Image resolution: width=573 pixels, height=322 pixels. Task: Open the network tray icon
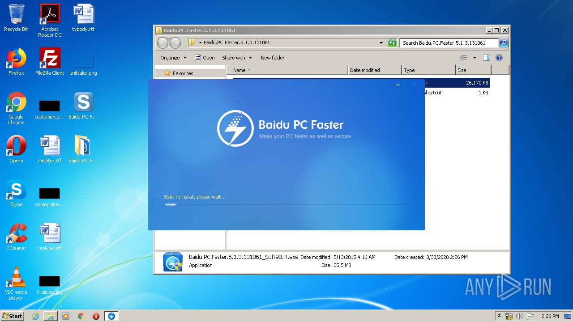pos(509,316)
